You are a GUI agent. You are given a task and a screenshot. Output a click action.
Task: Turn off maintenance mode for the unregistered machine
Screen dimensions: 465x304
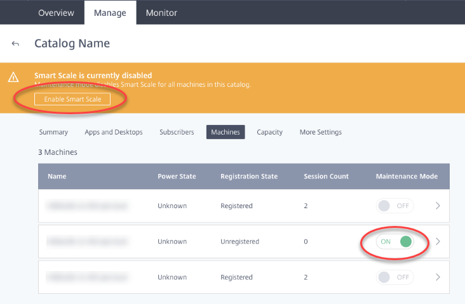point(394,241)
